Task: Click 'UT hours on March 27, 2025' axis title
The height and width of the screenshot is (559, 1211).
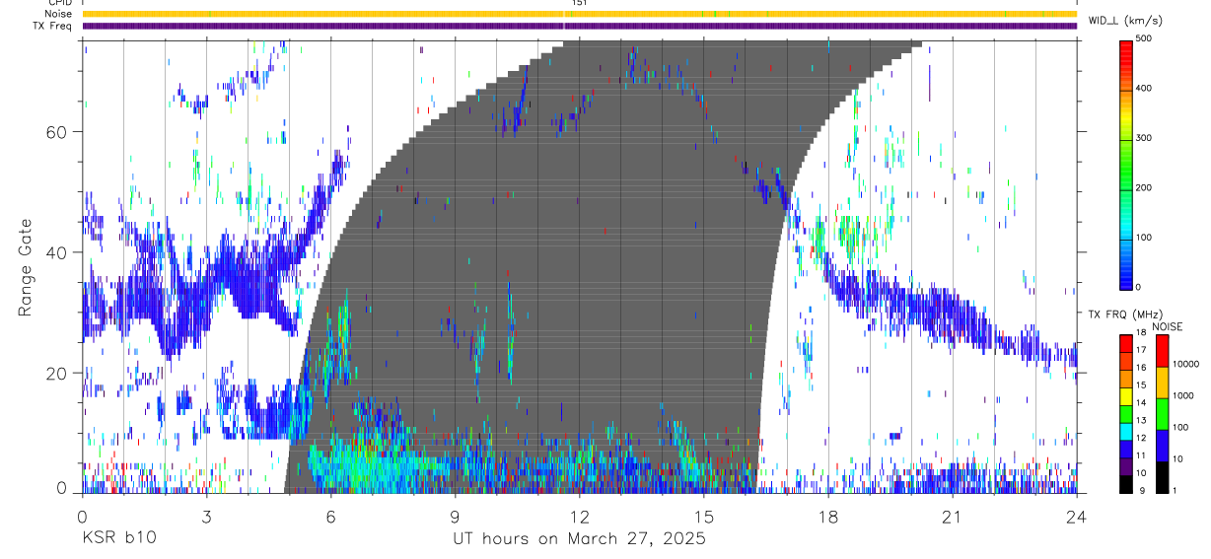Action: click(580, 539)
